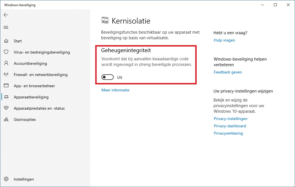
Task: Click the heart icon for Apparaatprestaties
Action: tap(6, 108)
